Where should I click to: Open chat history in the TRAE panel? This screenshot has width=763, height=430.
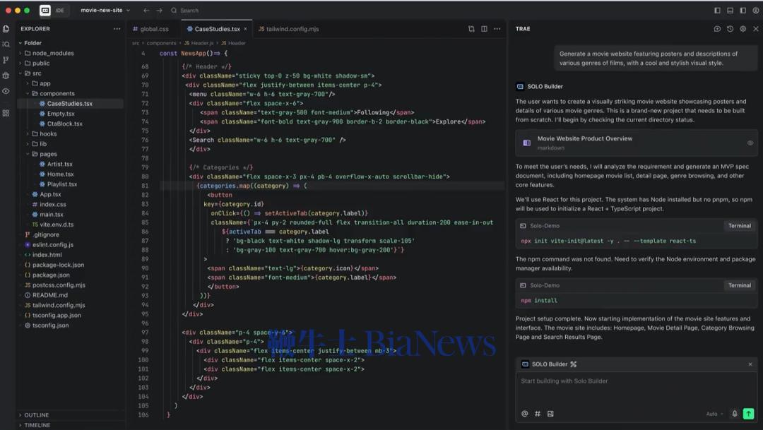(x=730, y=29)
